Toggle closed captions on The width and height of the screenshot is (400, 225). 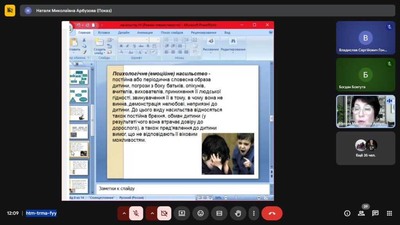tap(219, 213)
